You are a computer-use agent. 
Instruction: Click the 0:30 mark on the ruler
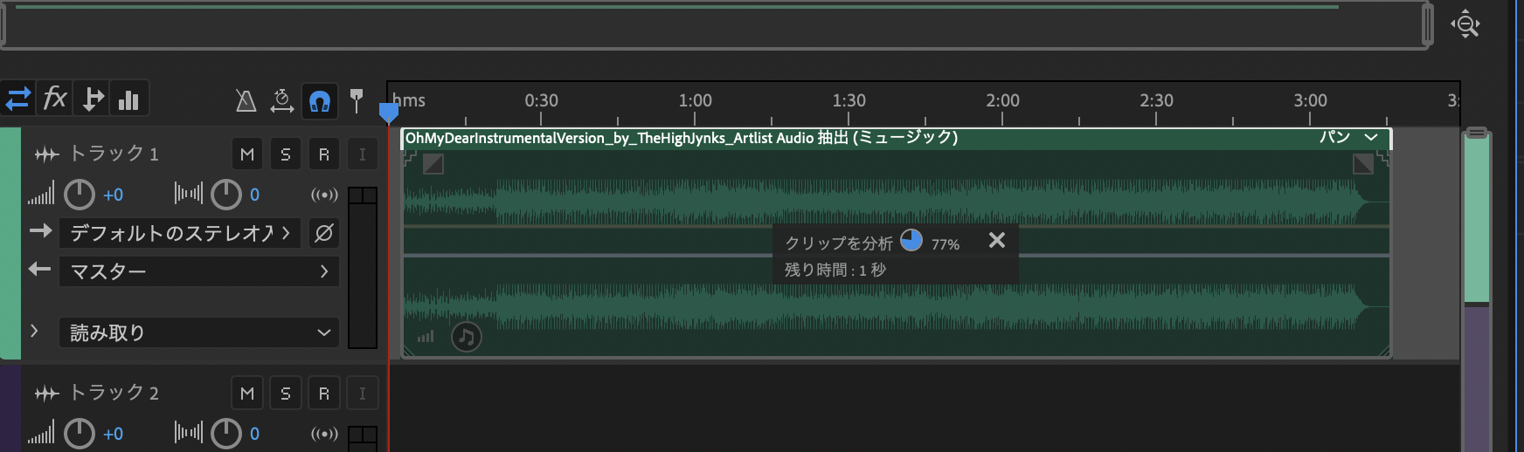(542, 100)
